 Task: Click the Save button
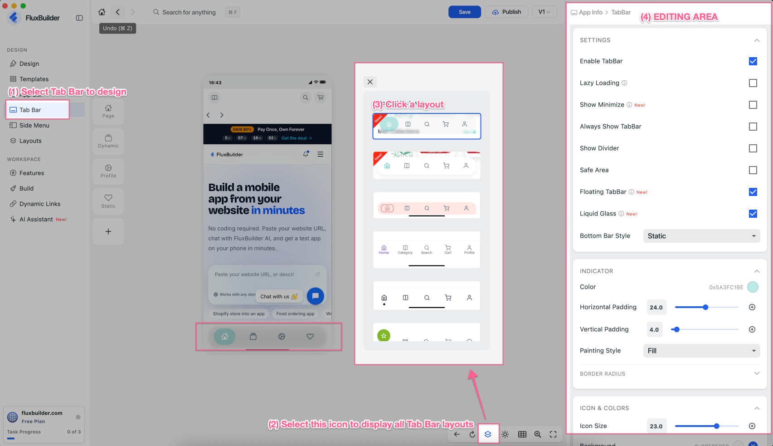pos(465,12)
